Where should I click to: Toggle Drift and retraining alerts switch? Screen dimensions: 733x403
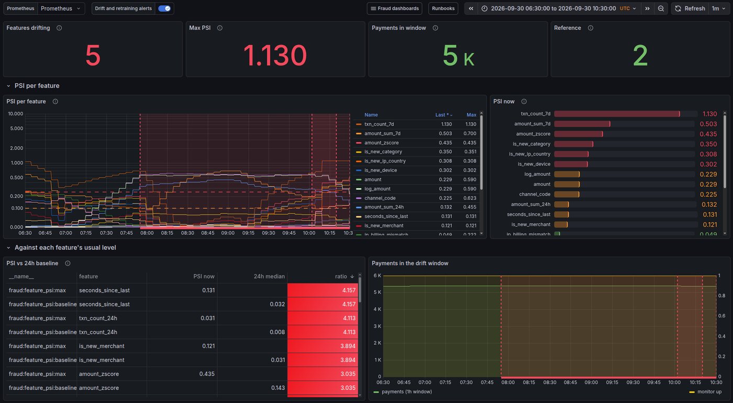click(164, 8)
